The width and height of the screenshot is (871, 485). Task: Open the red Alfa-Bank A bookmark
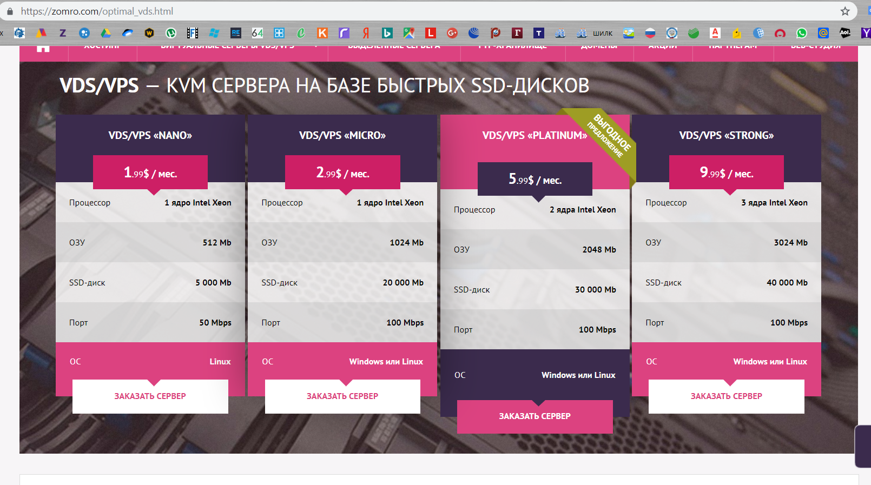[x=715, y=33]
